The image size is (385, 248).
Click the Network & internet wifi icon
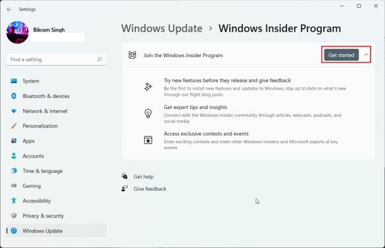pyautogui.click(x=14, y=111)
